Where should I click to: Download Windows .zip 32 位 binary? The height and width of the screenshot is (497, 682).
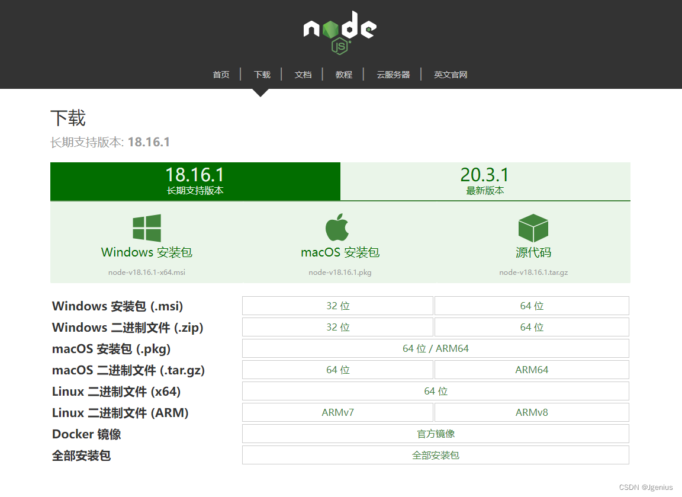[x=338, y=327]
